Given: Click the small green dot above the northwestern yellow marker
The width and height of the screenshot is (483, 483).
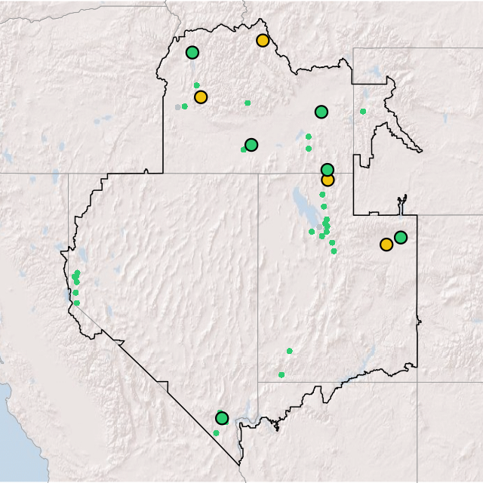Looking at the screenshot, I should tap(197, 85).
